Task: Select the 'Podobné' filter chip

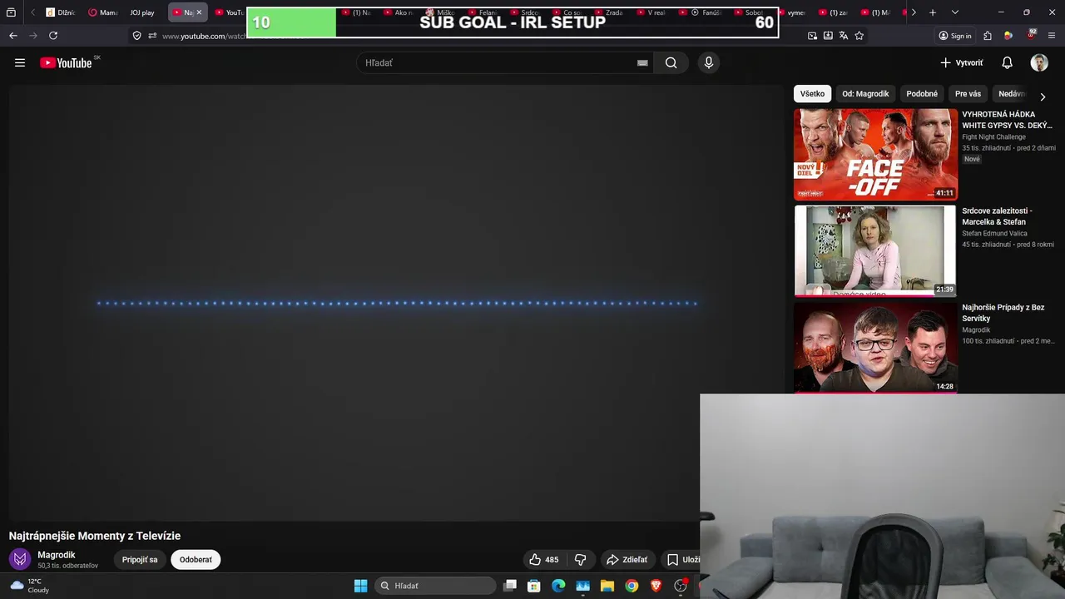Action: tap(922, 94)
